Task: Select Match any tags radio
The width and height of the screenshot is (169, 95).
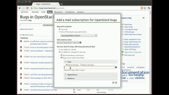Action: pyautogui.click(x=81, y=65)
